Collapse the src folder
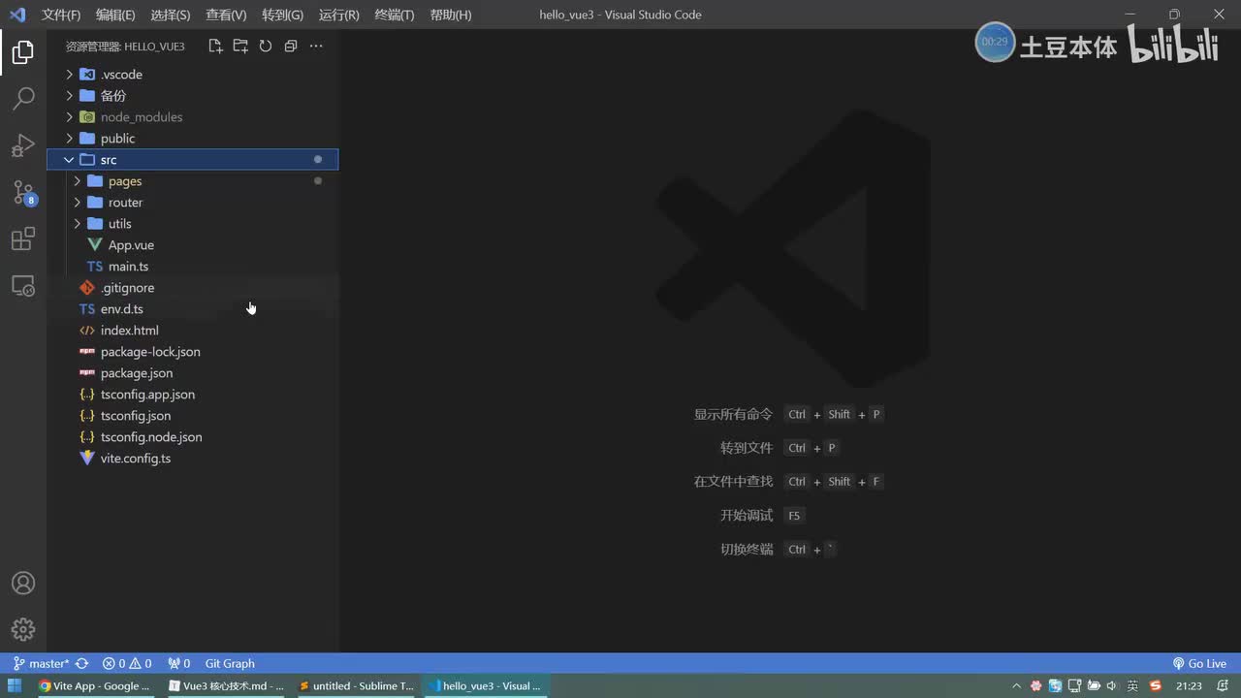Viewport: 1241px width, 698px height. coord(69,160)
